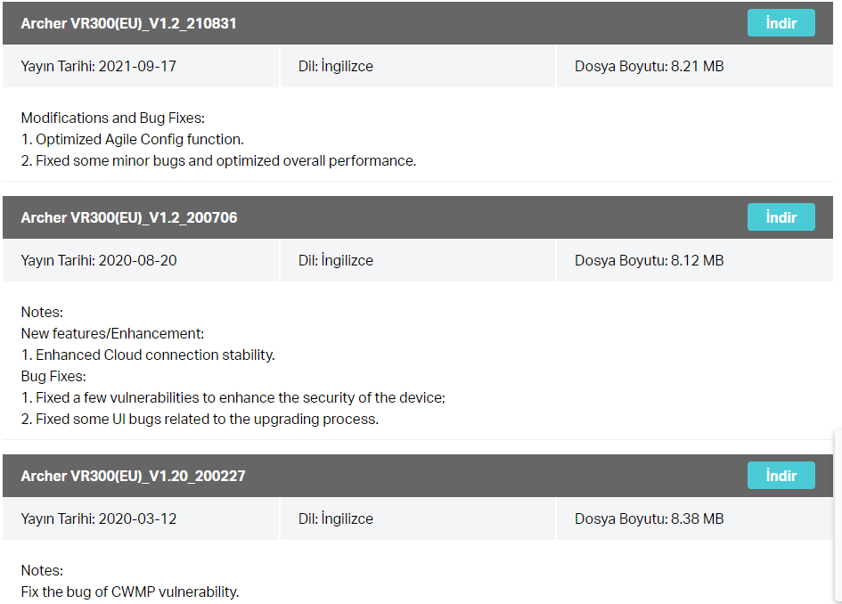Screen dimensions: 842x604
Task: Click the Fixed some UI bugs upgrading line
Action: point(200,420)
